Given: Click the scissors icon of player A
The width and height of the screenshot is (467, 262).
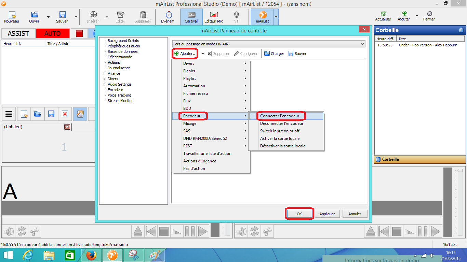Looking at the screenshot, I should tap(35, 232).
